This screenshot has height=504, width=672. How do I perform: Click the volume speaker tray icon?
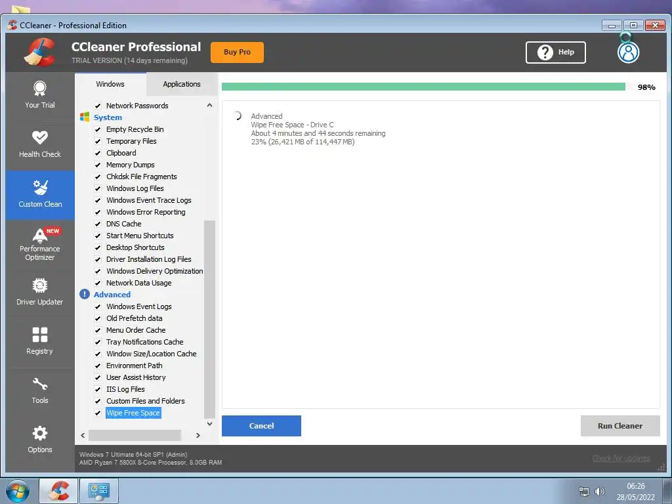click(600, 492)
